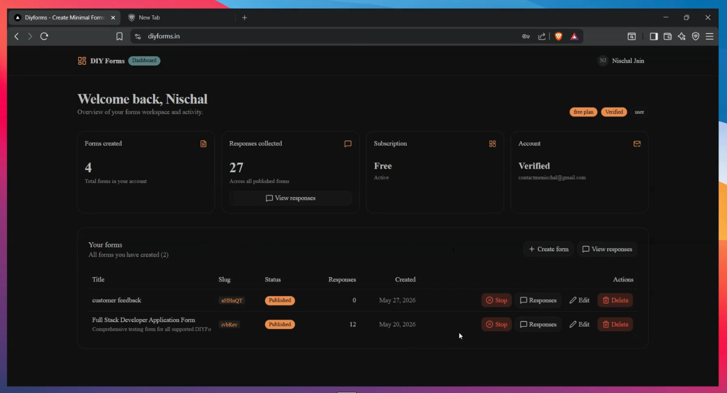Click Published status of customer feedback

point(280,301)
